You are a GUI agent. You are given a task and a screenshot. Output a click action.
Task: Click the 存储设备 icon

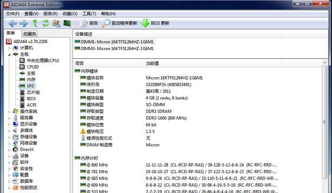pyautogui.click(x=15, y=137)
